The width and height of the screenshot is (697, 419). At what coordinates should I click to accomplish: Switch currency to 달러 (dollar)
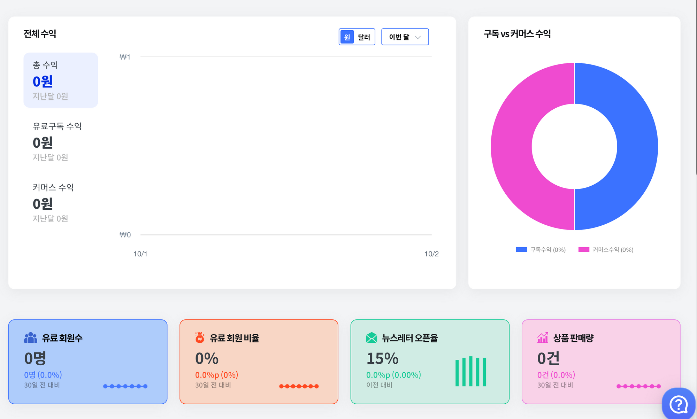point(364,37)
